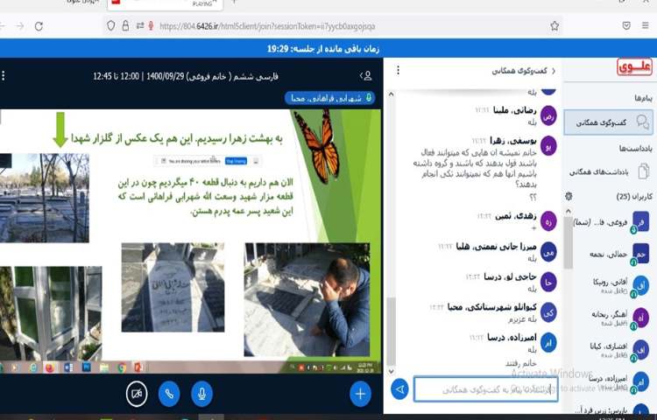Click the padlock site security icon
Viewport: 657px width, 420px height.
tap(125, 26)
